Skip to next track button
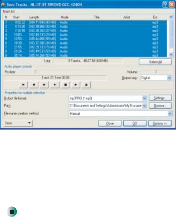This screenshot has height=217, width=176. [55, 85]
